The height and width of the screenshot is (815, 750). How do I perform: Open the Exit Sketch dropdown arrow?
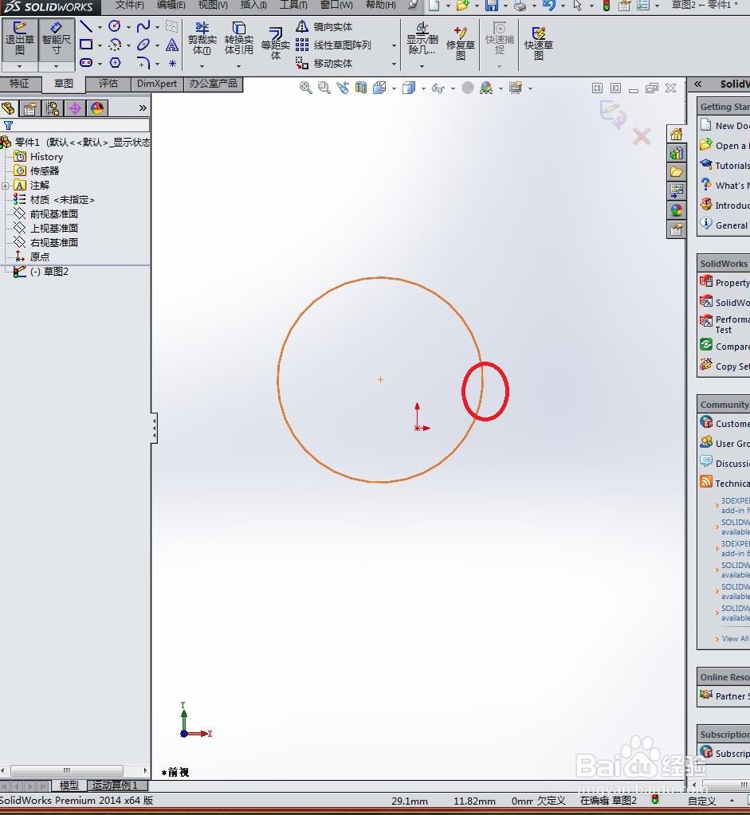(x=19, y=67)
